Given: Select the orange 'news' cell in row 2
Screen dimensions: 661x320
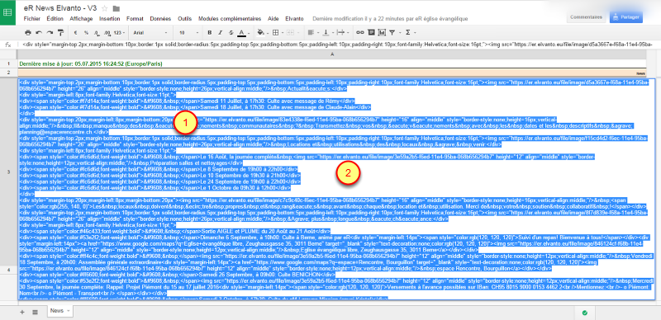Looking at the screenshot, I should click(x=332, y=73).
